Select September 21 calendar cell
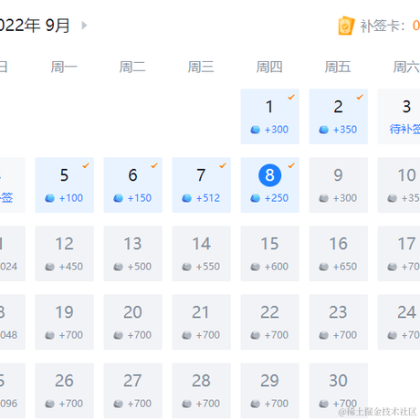Screen dimensions: 420x420 [202, 322]
